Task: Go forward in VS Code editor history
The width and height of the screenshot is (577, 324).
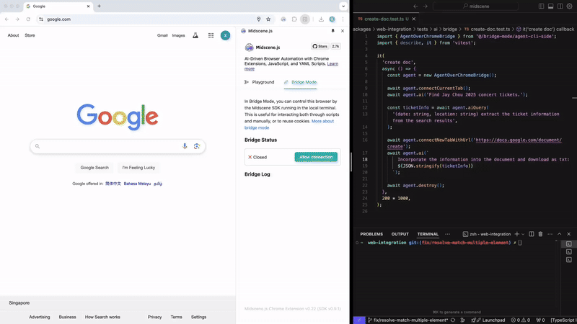Action: (426, 6)
